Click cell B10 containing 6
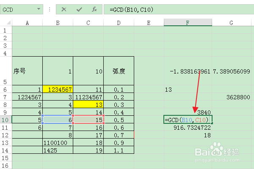254x169 pixels. (x=58, y=120)
